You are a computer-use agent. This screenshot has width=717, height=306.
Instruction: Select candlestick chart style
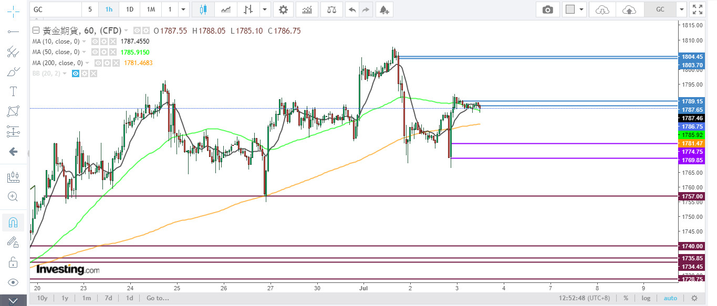[x=203, y=9]
